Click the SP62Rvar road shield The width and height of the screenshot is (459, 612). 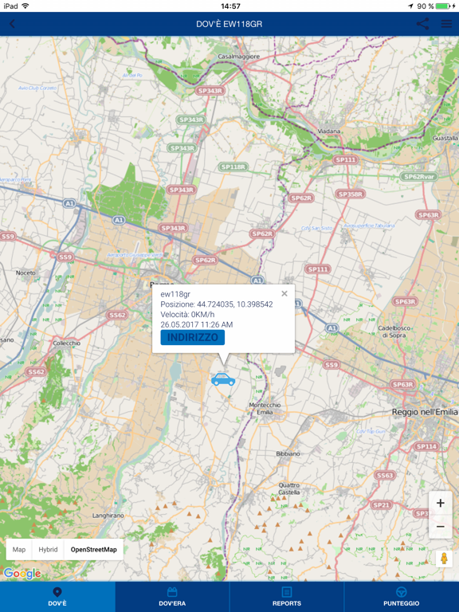[419, 177]
